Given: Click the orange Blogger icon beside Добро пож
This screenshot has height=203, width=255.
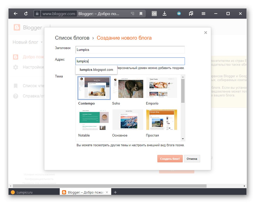Looking at the screenshot, I should (x=16, y=57).
